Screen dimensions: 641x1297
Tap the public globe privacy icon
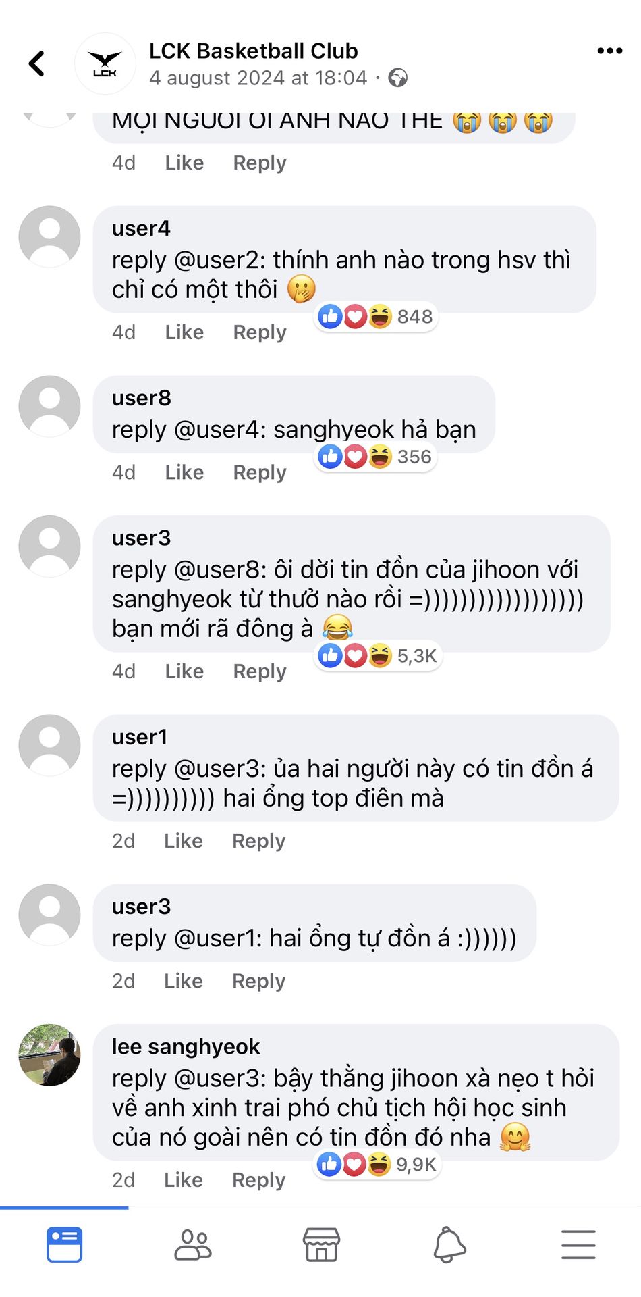398,78
